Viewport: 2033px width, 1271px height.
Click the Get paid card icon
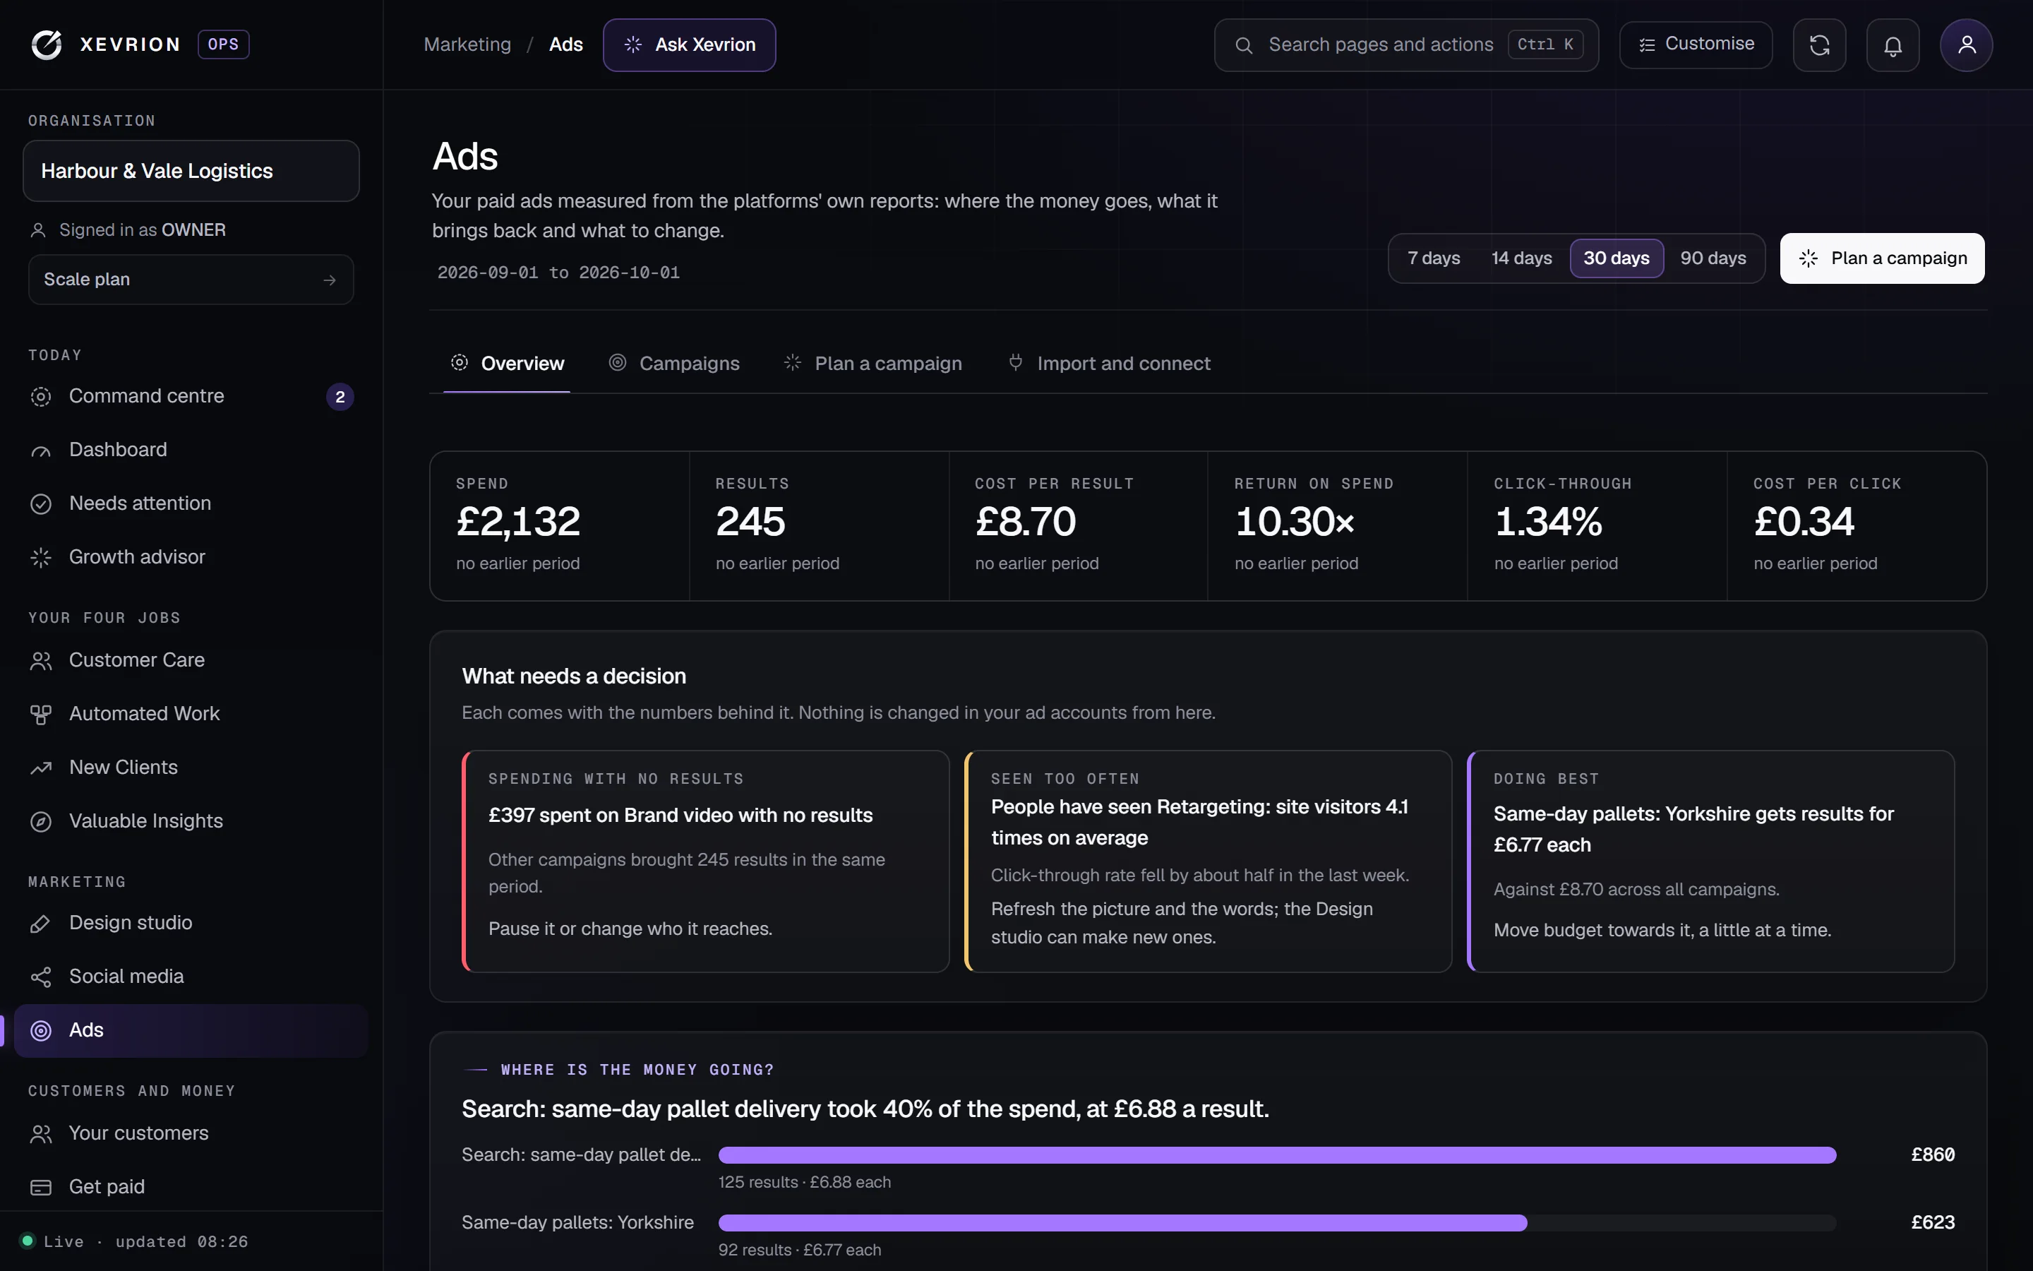click(40, 1187)
